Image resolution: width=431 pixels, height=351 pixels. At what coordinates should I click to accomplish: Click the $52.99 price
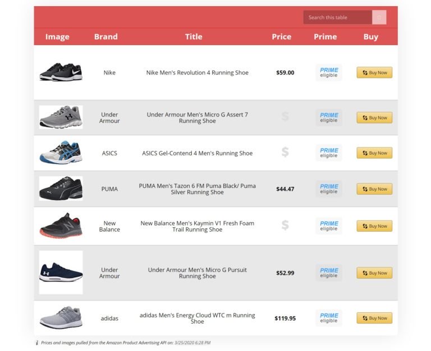285,273
